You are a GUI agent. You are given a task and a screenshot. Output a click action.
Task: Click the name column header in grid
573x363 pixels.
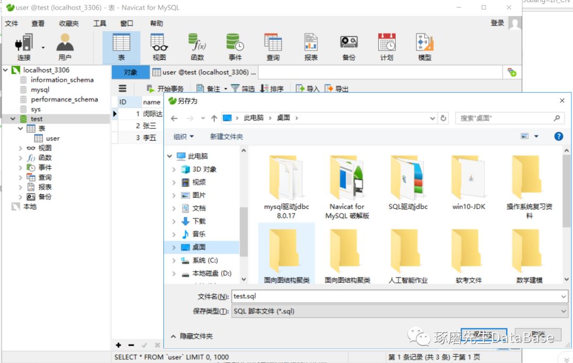pyautogui.click(x=152, y=102)
